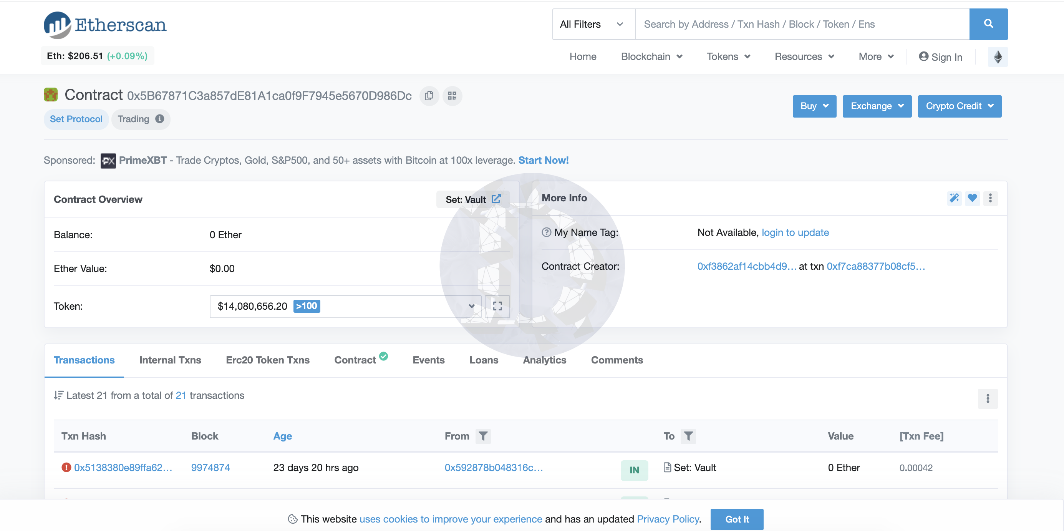
Task: Open block 9974874
Action: click(x=210, y=467)
